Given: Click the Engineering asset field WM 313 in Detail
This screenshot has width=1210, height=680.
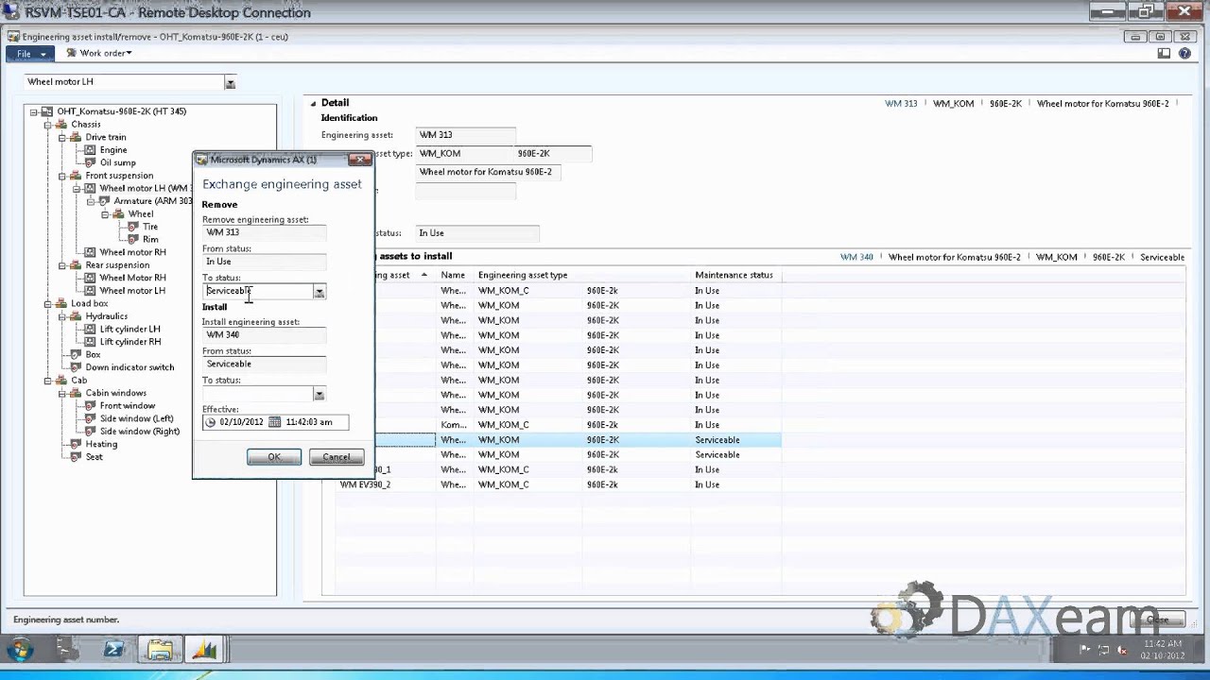Looking at the screenshot, I should [x=466, y=135].
